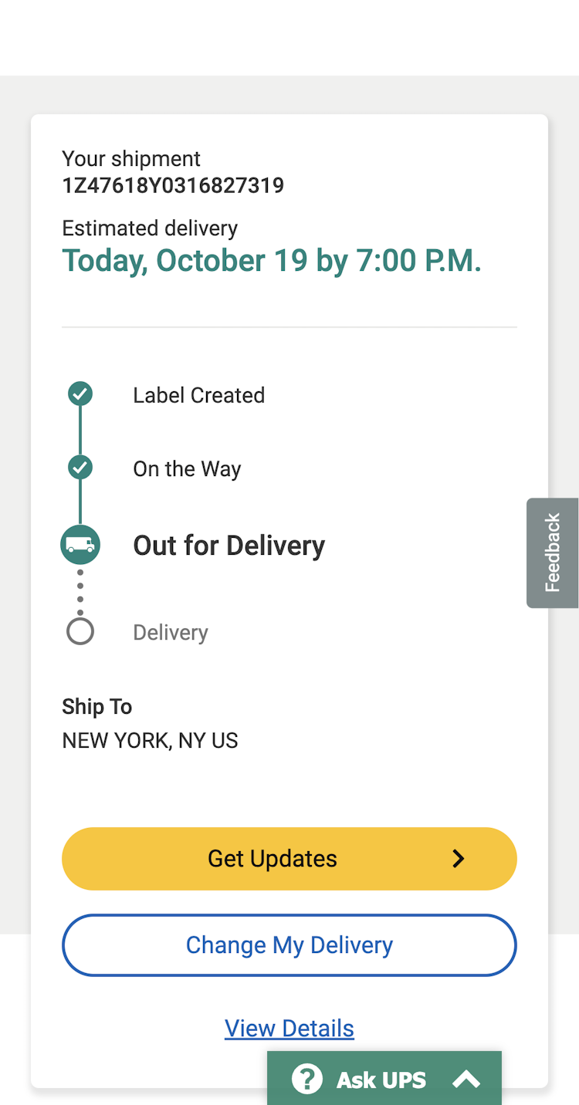Click the NEW YORK, NY US address
This screenshot has height=1105, width=579.
point(150,741)
